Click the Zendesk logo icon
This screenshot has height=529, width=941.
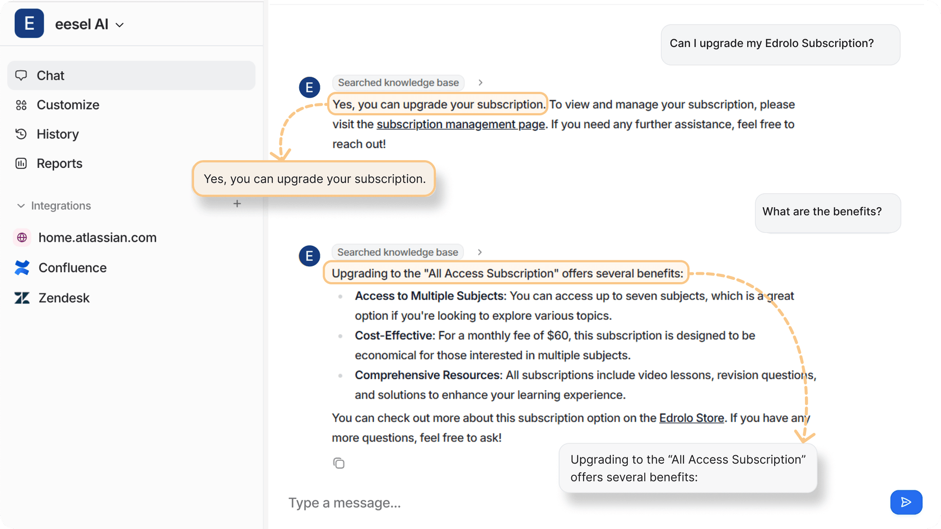tap(22, 298)
